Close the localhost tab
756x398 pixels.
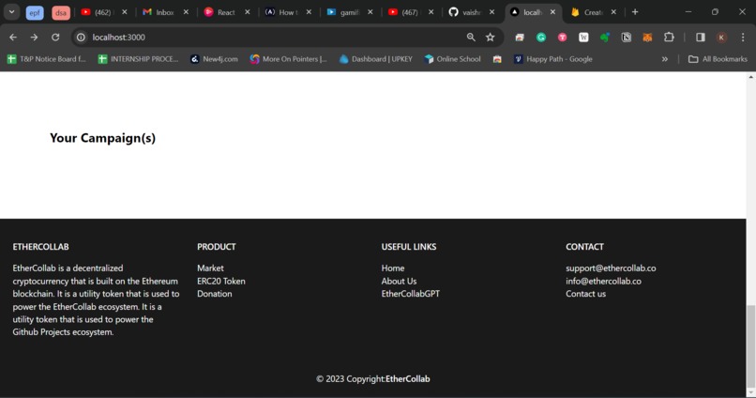552,12
